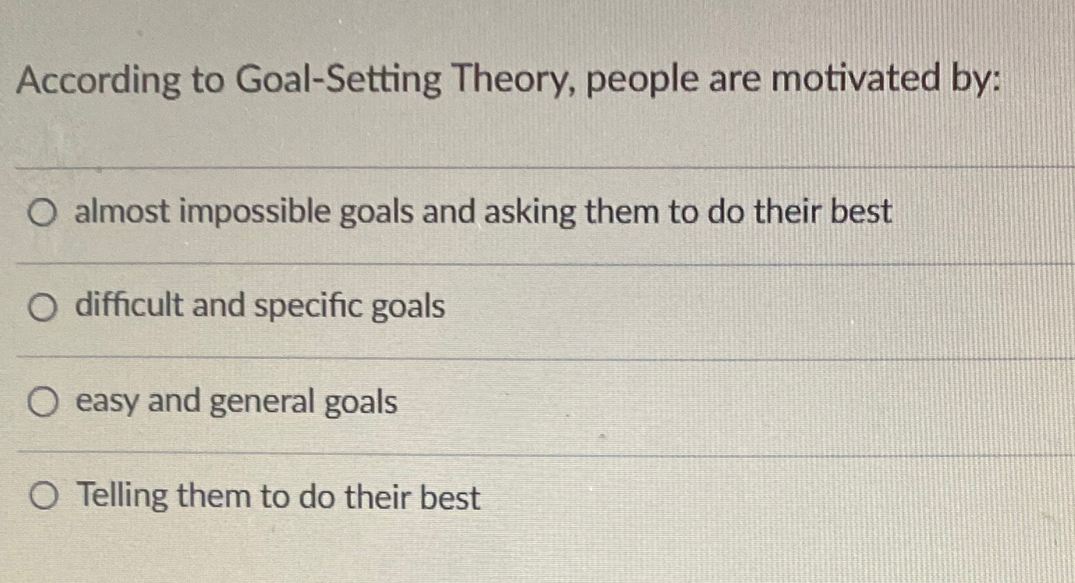The width and height of the screenshot is (1075, 583).
Task: Click the divider below the question heading
Action: 536,166
